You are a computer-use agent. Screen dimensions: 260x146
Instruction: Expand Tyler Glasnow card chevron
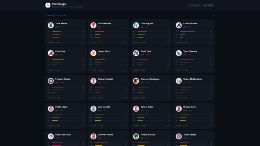(211, 53)
